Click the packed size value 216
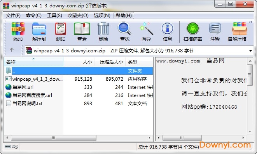The width and height of the screenshot is (257, 154). 119,95
